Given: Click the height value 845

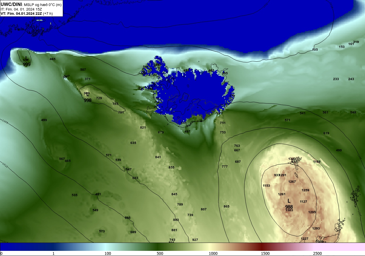Looking at the screenshot, I should pos(174,194).
